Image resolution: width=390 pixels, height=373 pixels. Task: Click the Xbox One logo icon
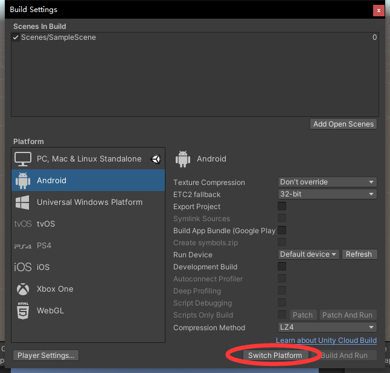[x=23, y=289]
